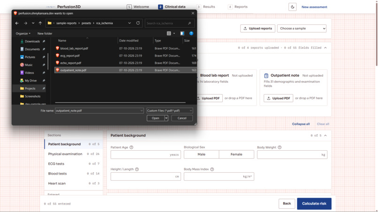Open My Drive in the sidebar

tap(30, 80)
